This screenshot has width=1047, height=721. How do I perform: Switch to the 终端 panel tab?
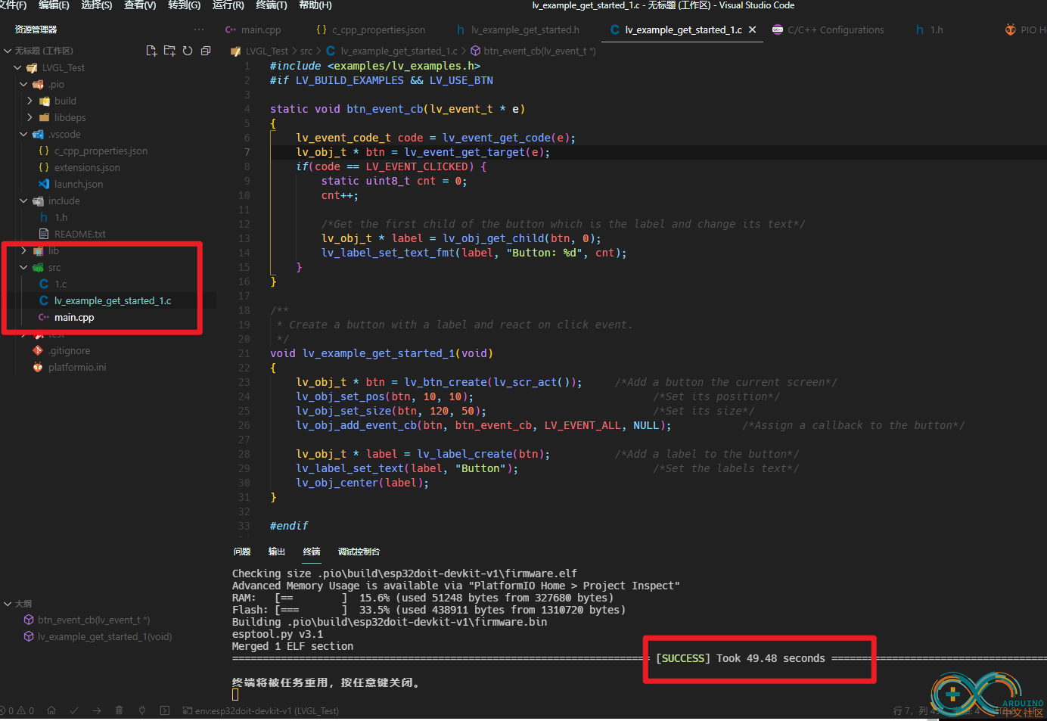click(x=312, y=552)
